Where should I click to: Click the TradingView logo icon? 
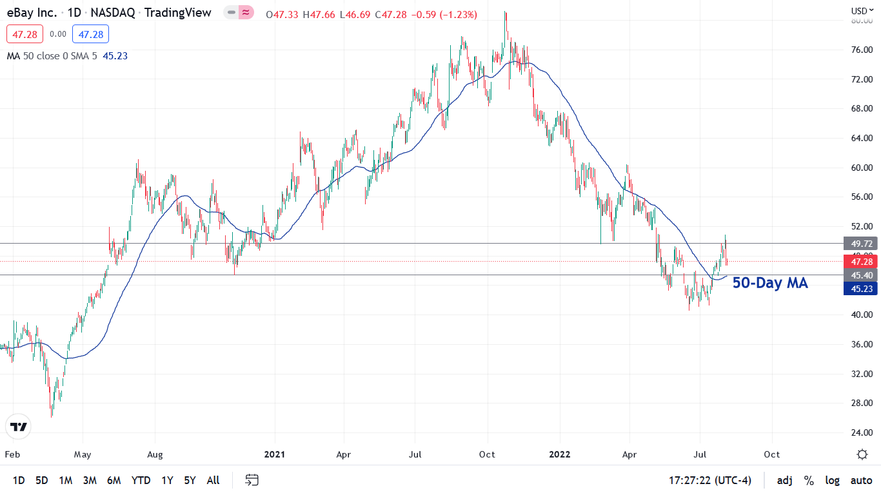click(19, 427)
